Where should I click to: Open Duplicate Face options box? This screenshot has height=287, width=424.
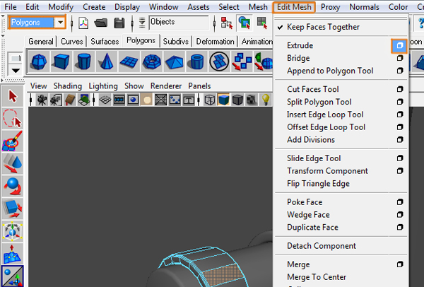(x=400, y=227)
